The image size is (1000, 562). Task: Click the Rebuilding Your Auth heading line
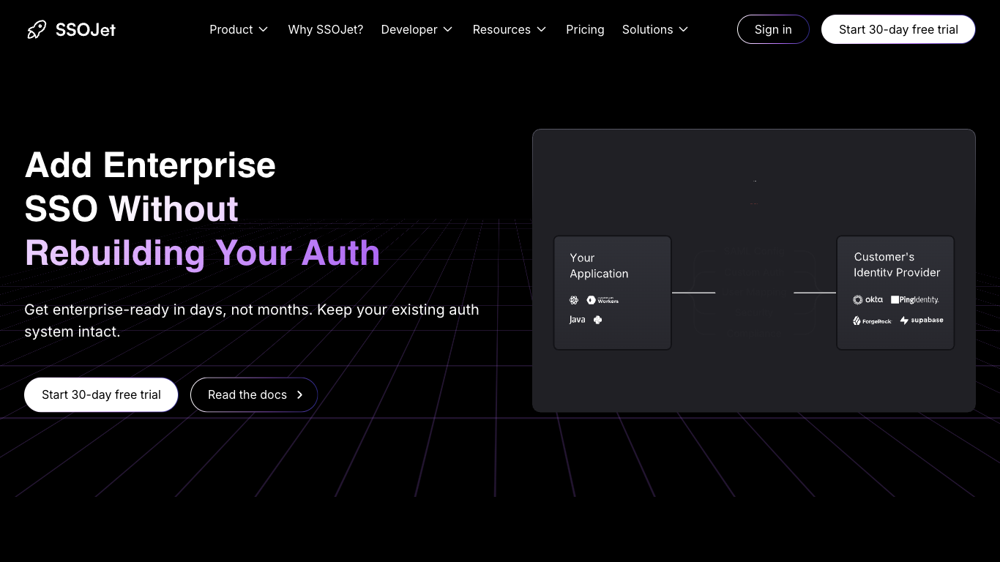[203, 253]
